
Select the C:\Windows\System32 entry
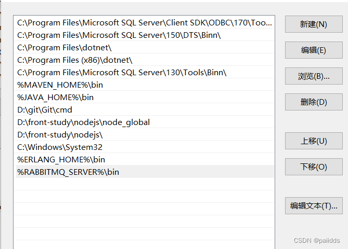click(x=60, y=147)
